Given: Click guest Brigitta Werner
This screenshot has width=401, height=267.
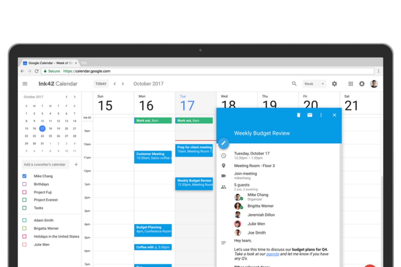Looking at the screenshot, I should [x=260, y=206].
